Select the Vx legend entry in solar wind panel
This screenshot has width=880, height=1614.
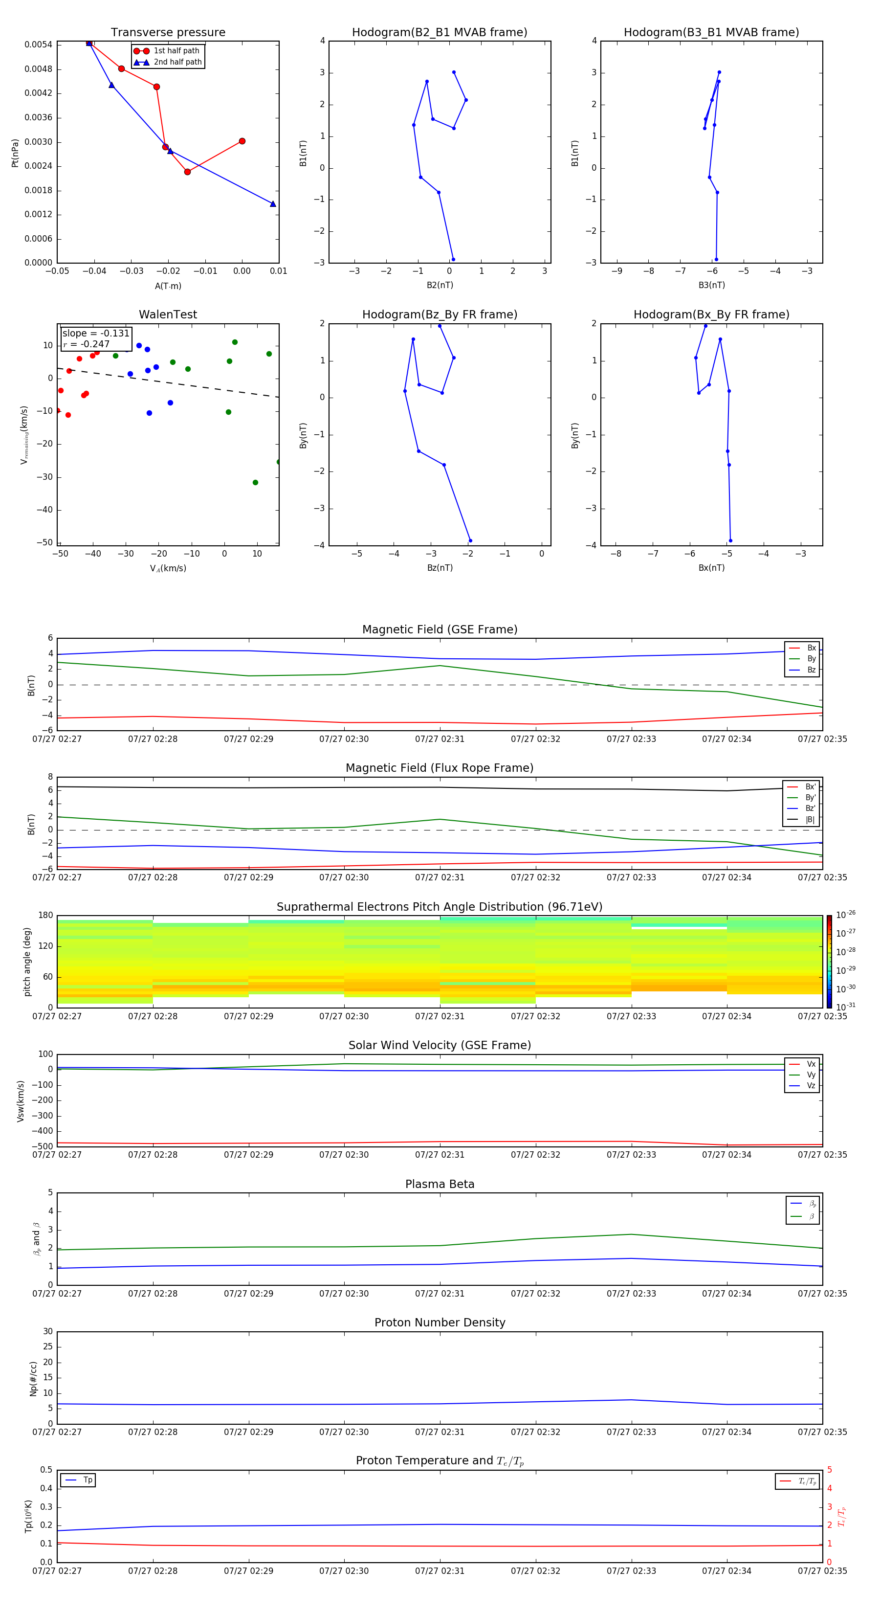[x=802, y=1064]
